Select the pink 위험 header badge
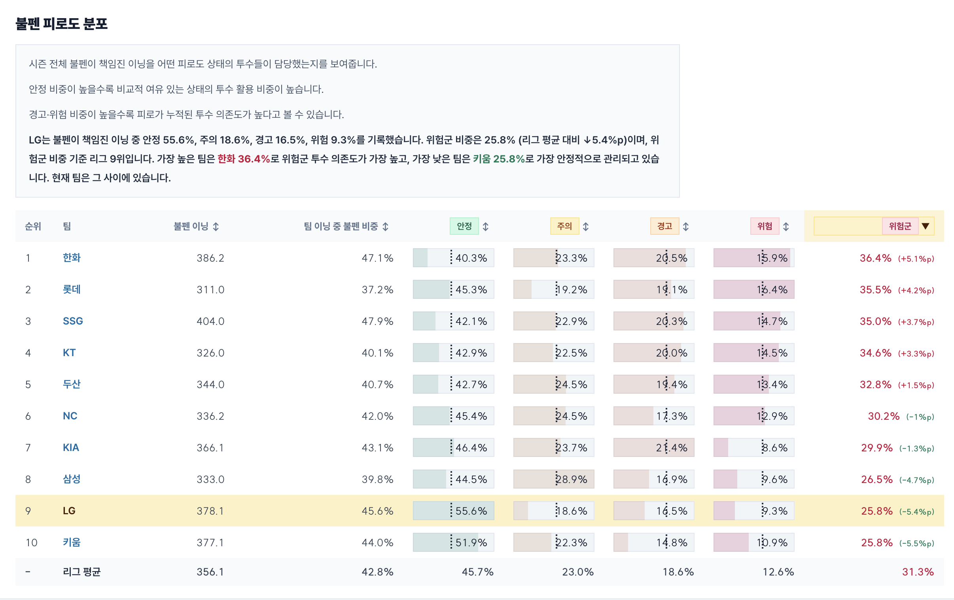The width and height of the screenshot is (954, 600). click(x=765, y=226)
